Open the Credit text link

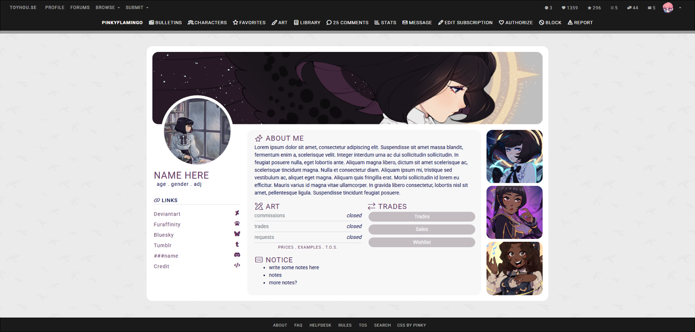coord(161,266)
